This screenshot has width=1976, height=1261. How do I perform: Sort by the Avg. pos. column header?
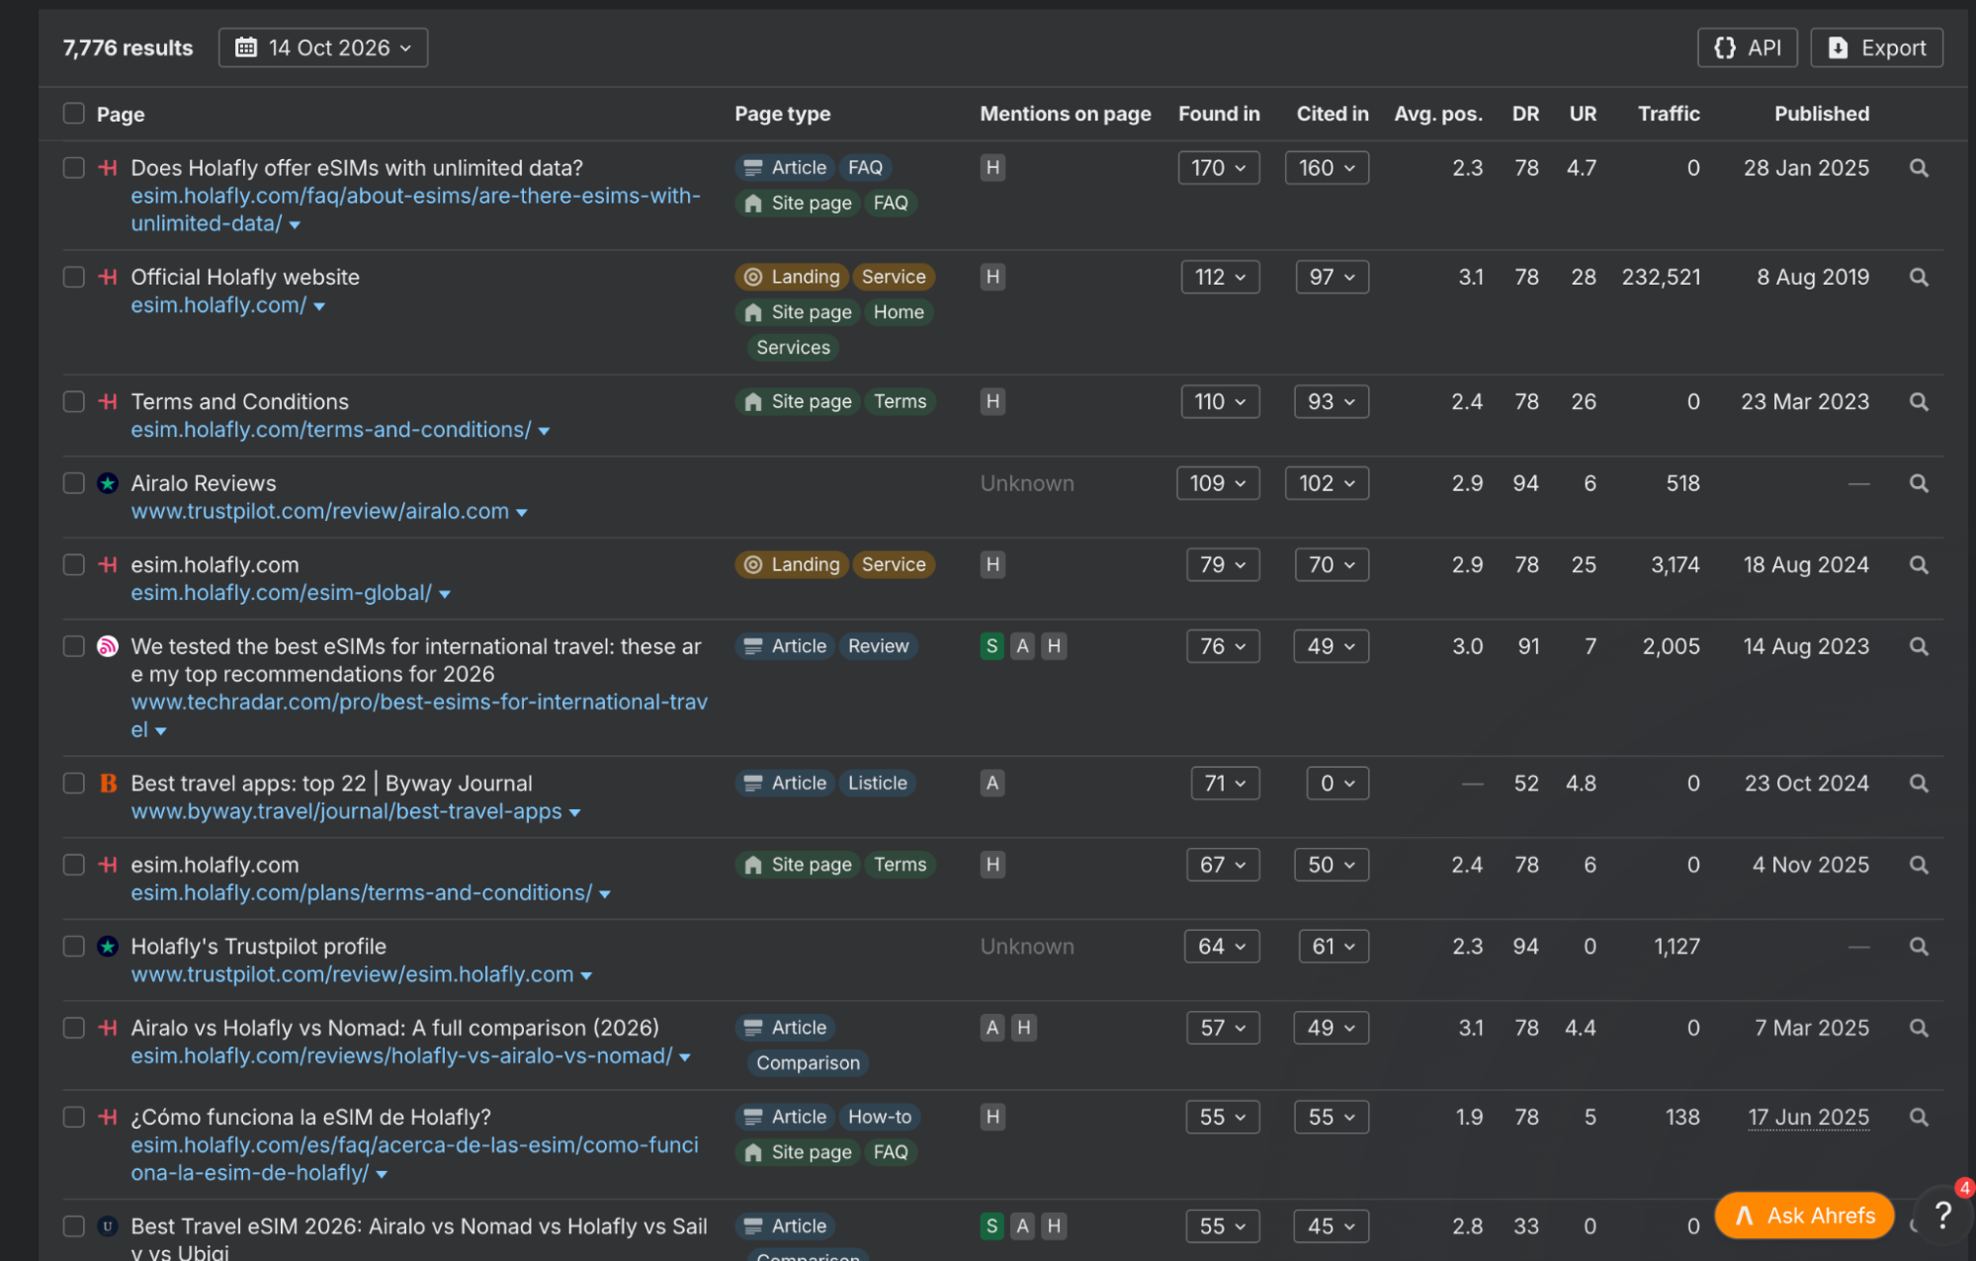point(1438,114)
